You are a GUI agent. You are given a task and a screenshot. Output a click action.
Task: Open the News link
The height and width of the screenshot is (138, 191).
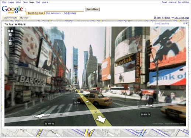[x=25, y=2]
